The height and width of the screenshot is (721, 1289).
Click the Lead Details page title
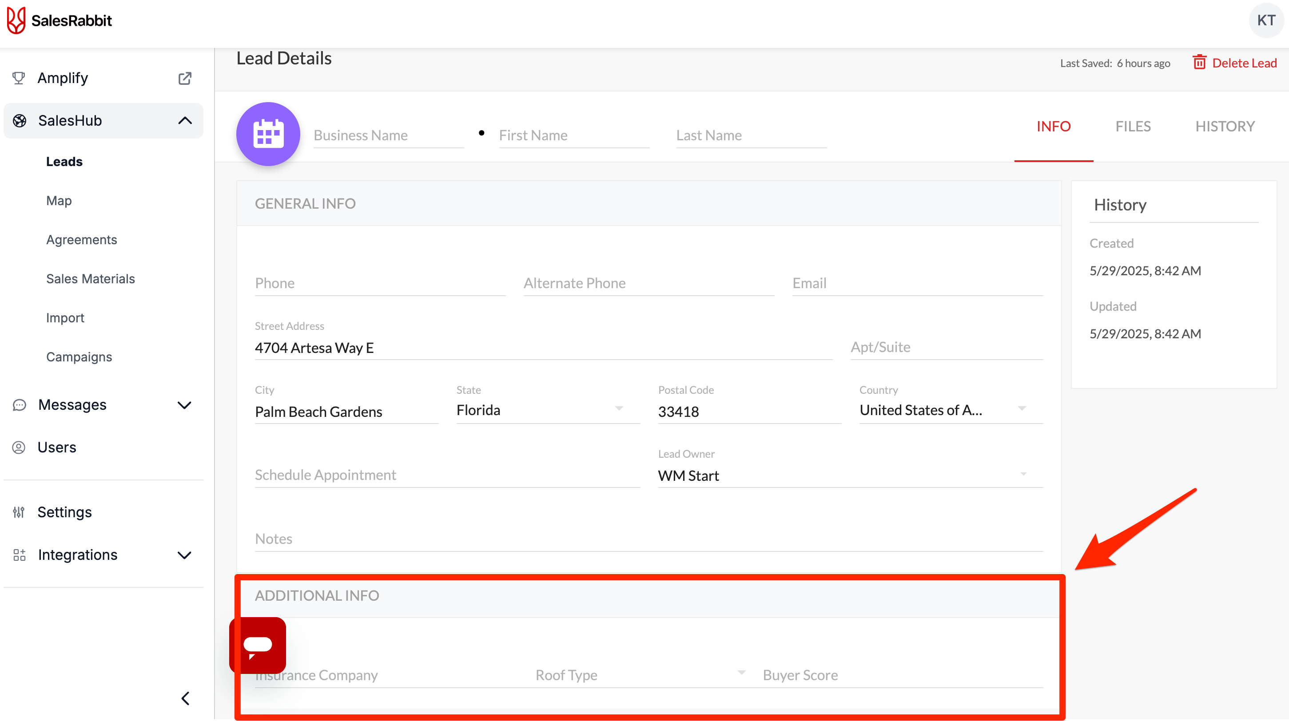tap(284, 59)
